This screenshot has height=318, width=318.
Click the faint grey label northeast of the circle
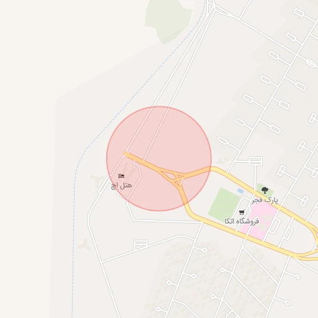pos(222,160)
